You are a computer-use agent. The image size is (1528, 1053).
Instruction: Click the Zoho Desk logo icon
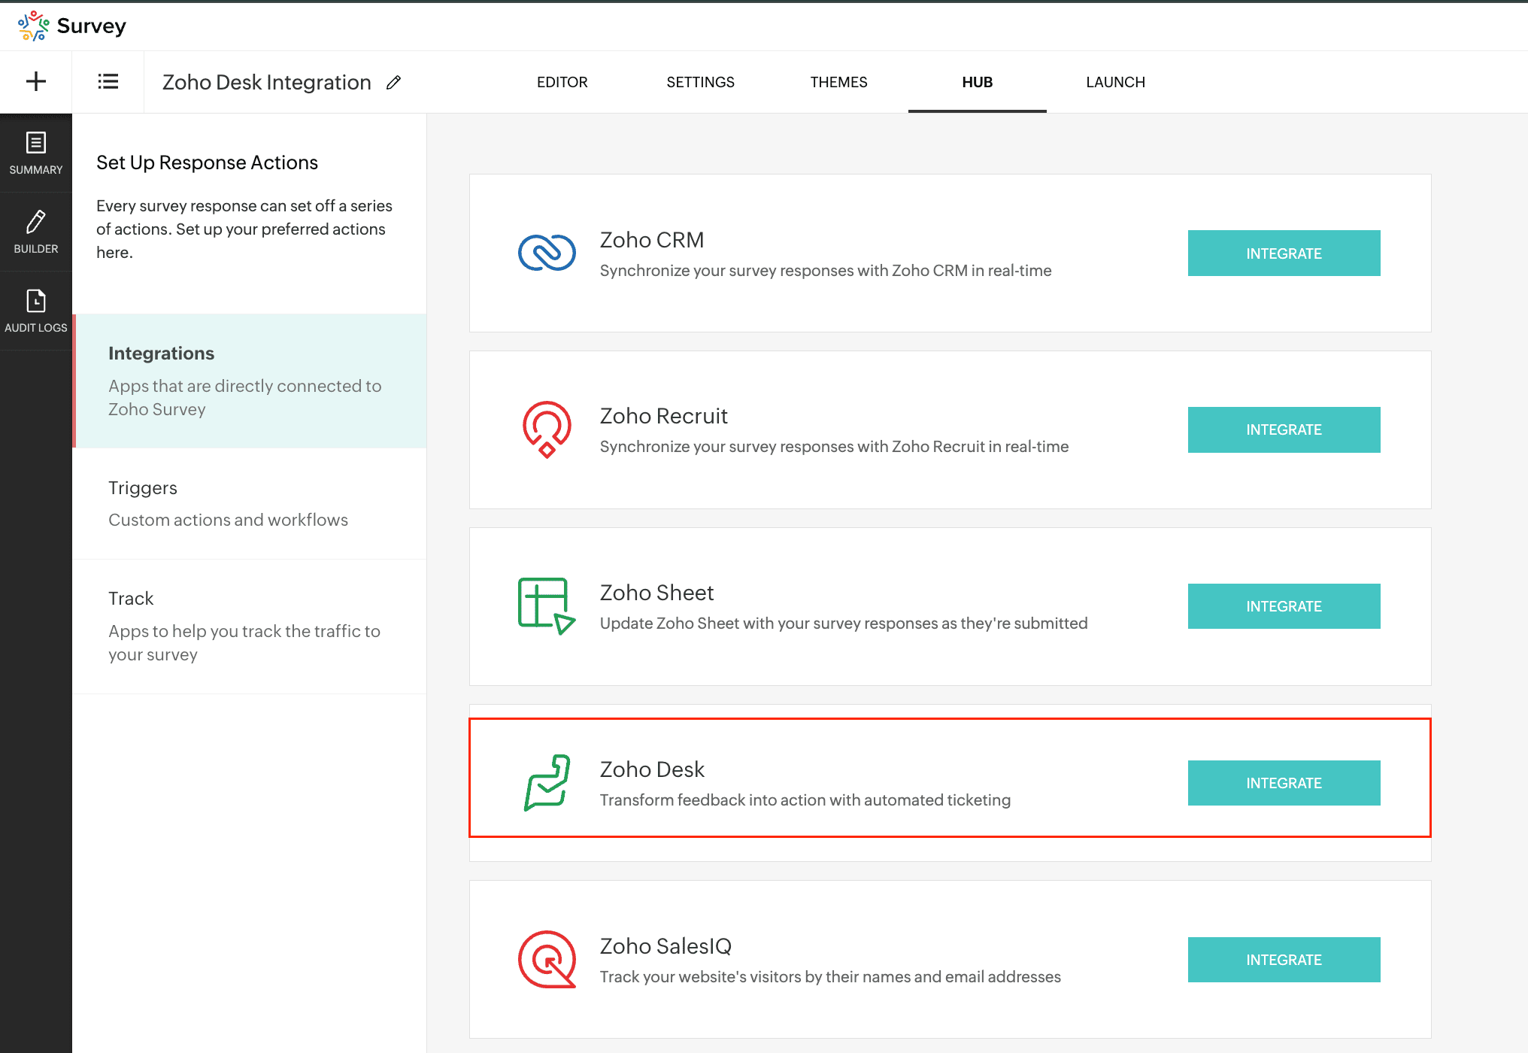pyautogui.click(x=547, y=782)
